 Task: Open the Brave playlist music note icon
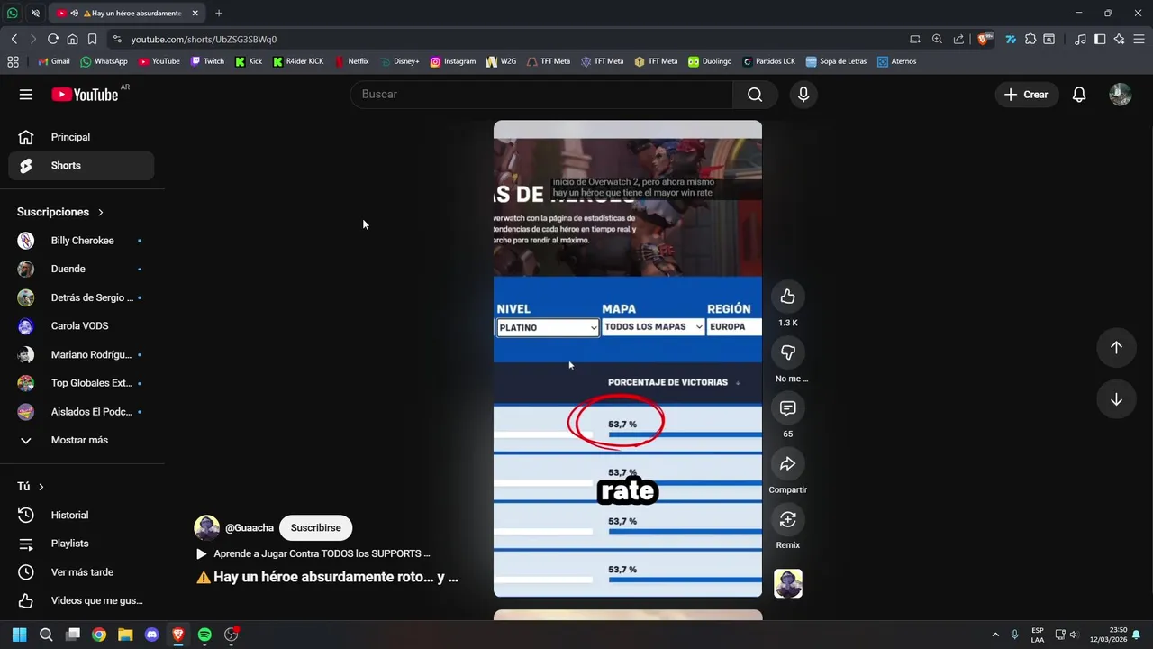tap(1080, 40)
